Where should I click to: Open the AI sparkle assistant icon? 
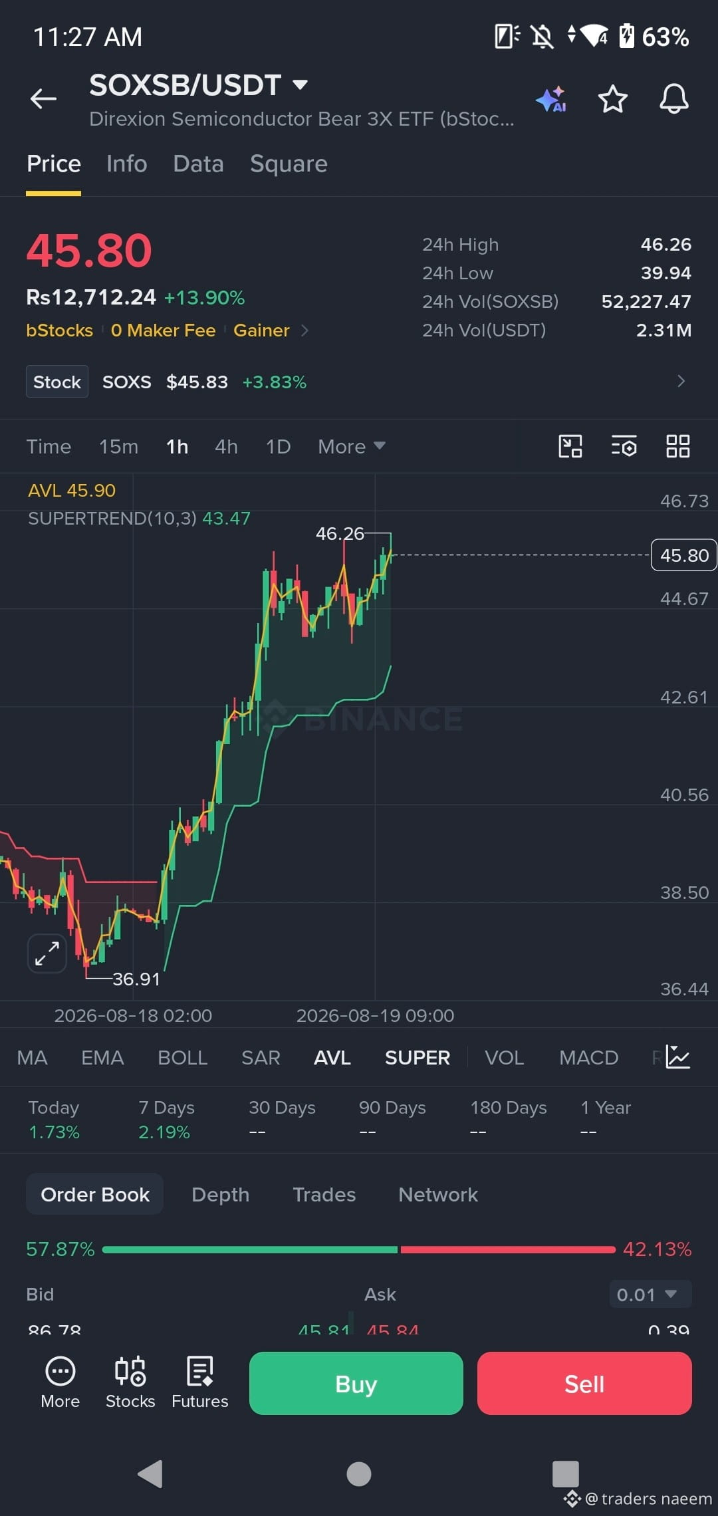tap(551, 99)
